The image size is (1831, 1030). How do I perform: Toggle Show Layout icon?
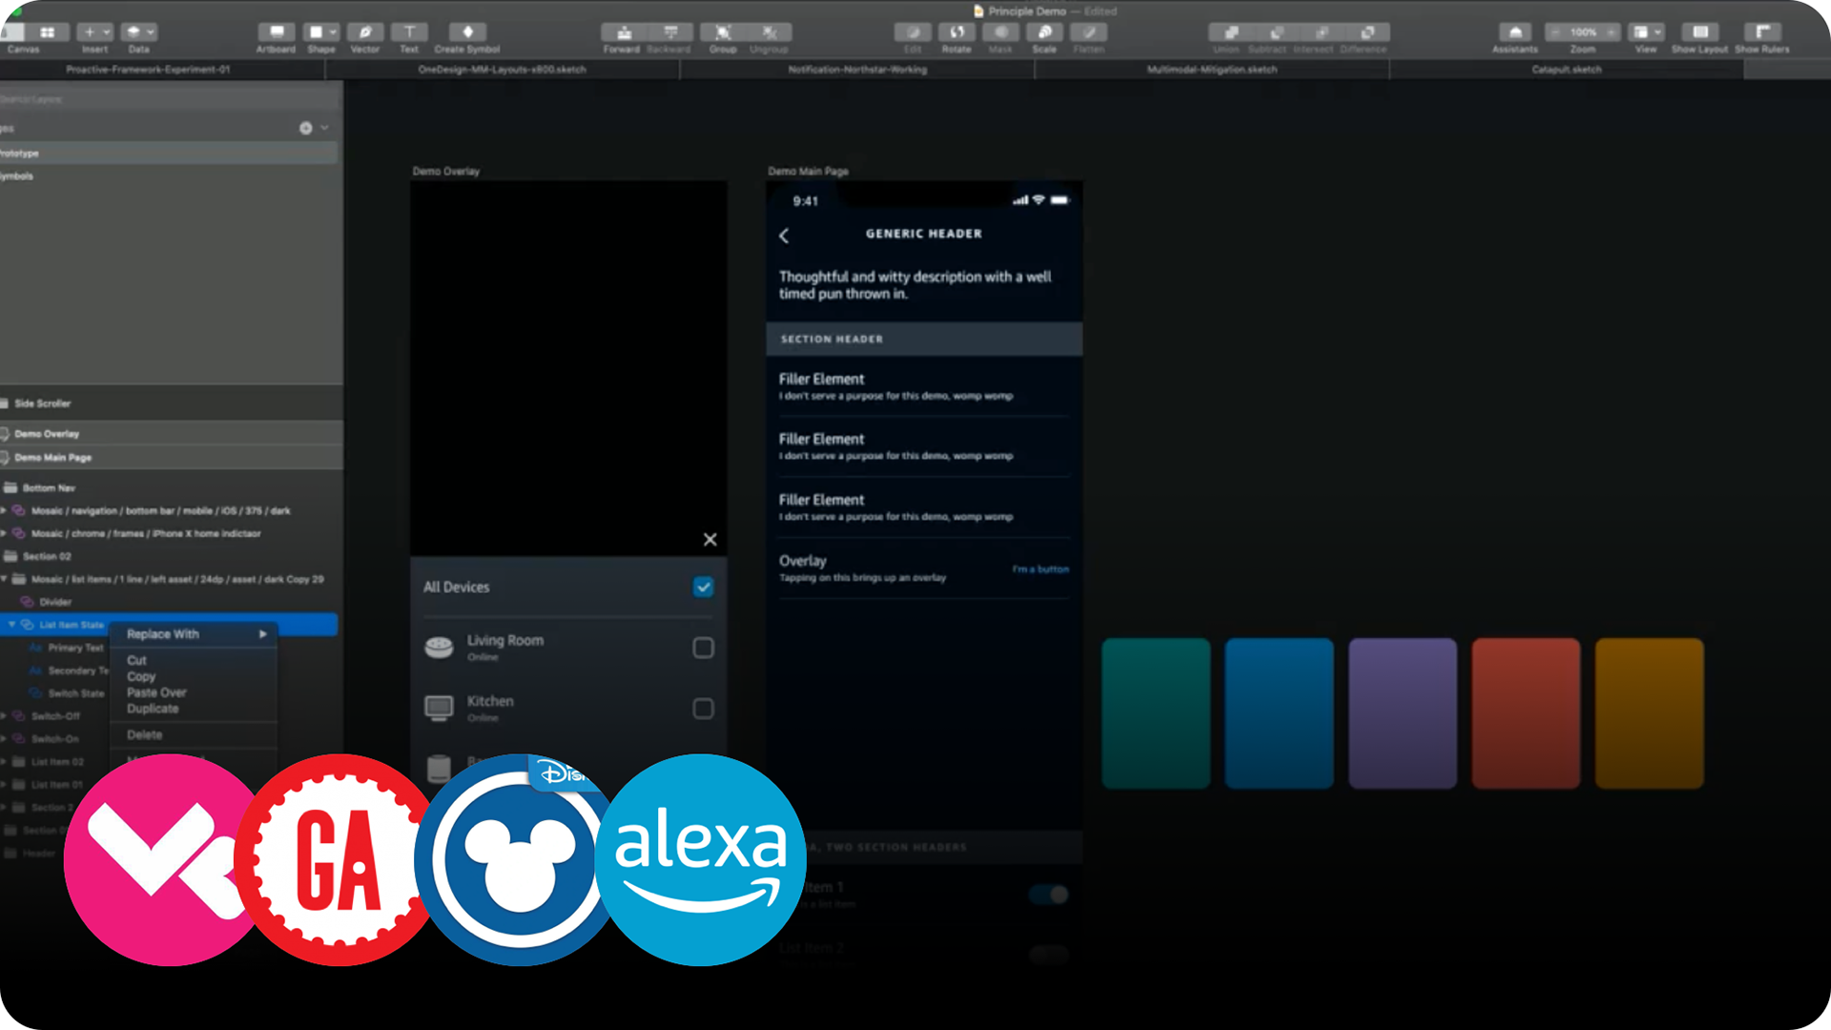click(1699, 32)
